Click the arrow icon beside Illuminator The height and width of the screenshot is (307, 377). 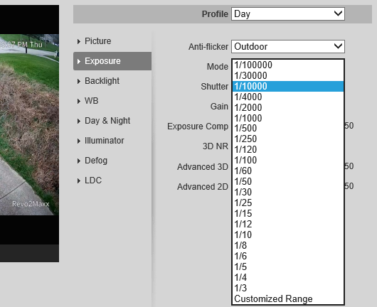tap(79, 141)
